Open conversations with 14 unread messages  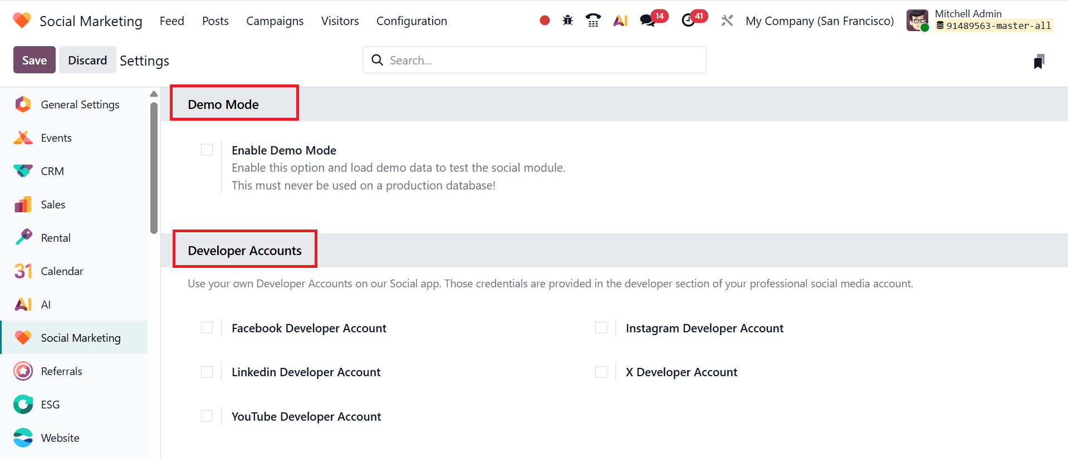coord(648,21)
